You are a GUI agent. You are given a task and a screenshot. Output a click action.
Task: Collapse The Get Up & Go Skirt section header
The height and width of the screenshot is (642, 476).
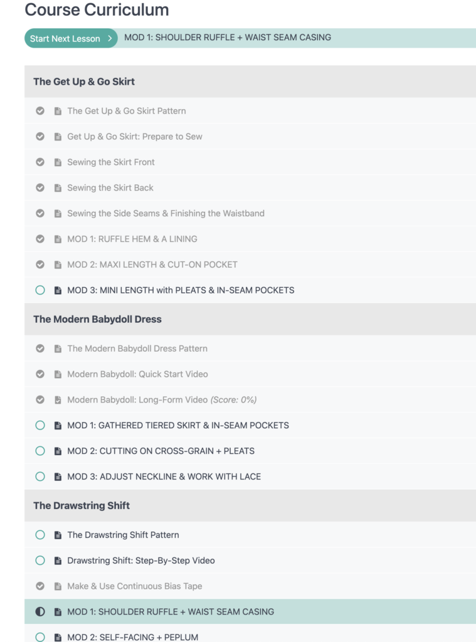pos(250,82)
